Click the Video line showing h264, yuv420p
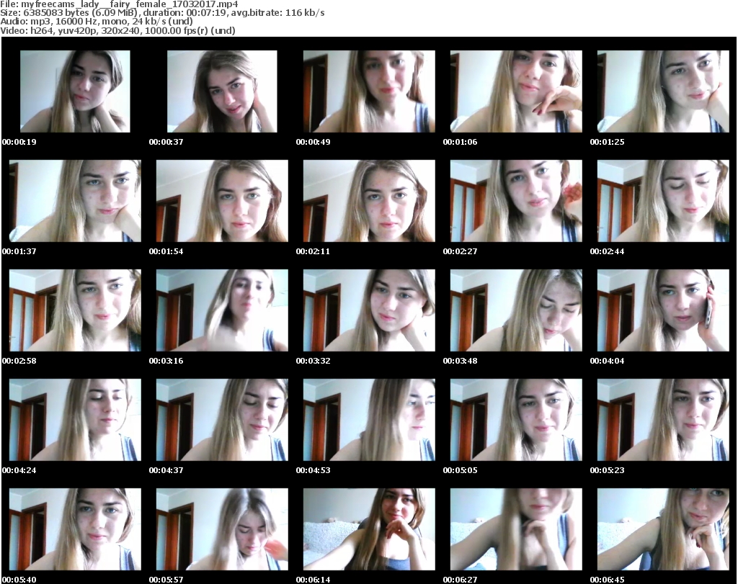 [x=117, y=30]
